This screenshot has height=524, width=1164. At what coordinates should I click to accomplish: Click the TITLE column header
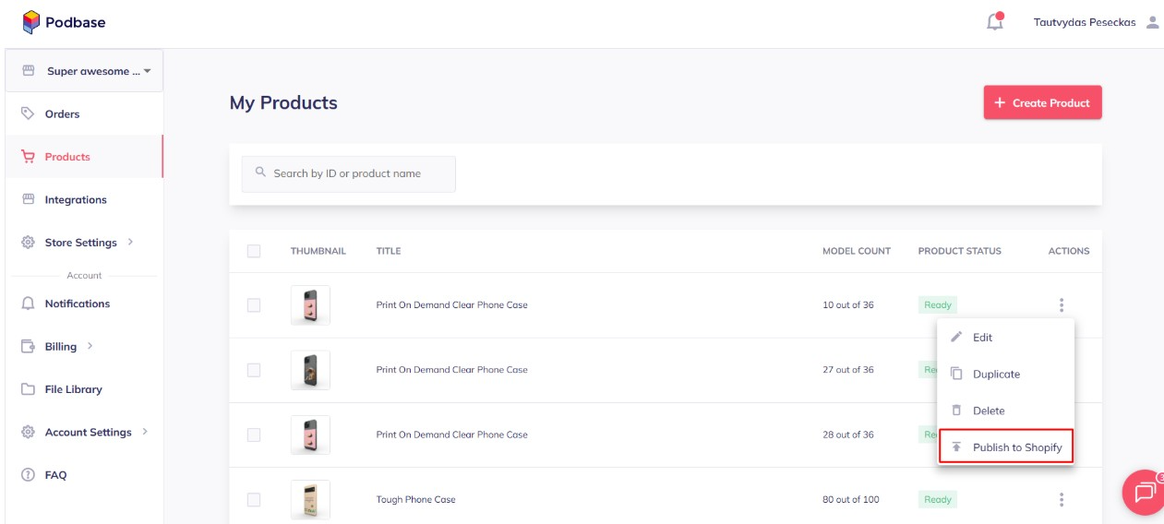389,251
